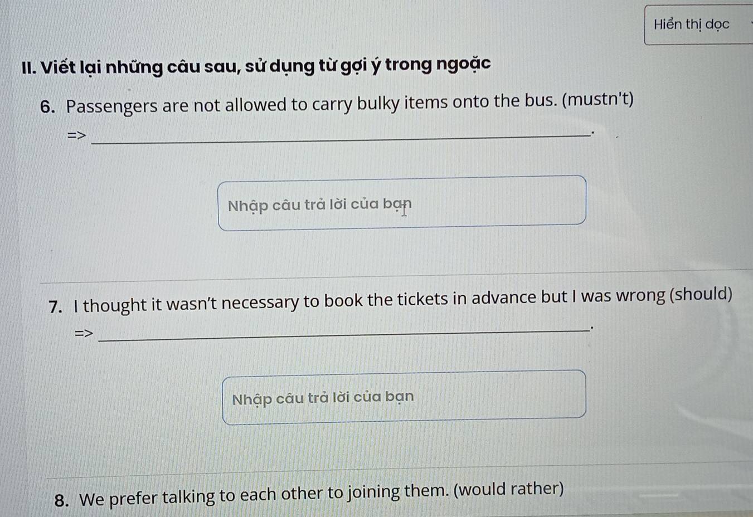Click the question number 7 label
Viewport: 753px width, 517px height.
click(56, 307)
